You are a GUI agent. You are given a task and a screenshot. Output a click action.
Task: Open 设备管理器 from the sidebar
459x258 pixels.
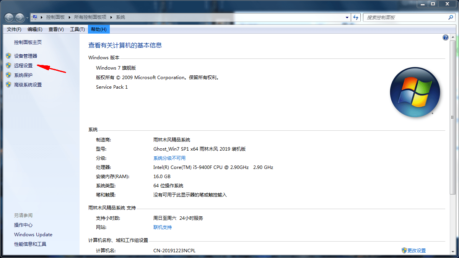(26, 56)
